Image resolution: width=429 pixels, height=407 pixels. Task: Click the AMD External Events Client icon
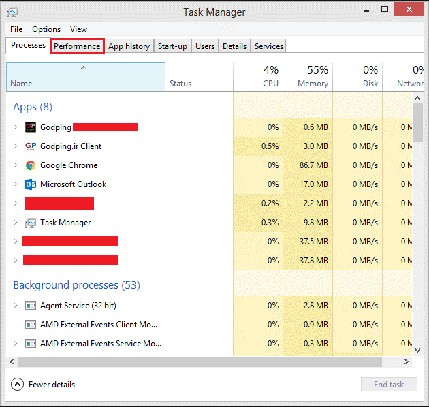31,325
